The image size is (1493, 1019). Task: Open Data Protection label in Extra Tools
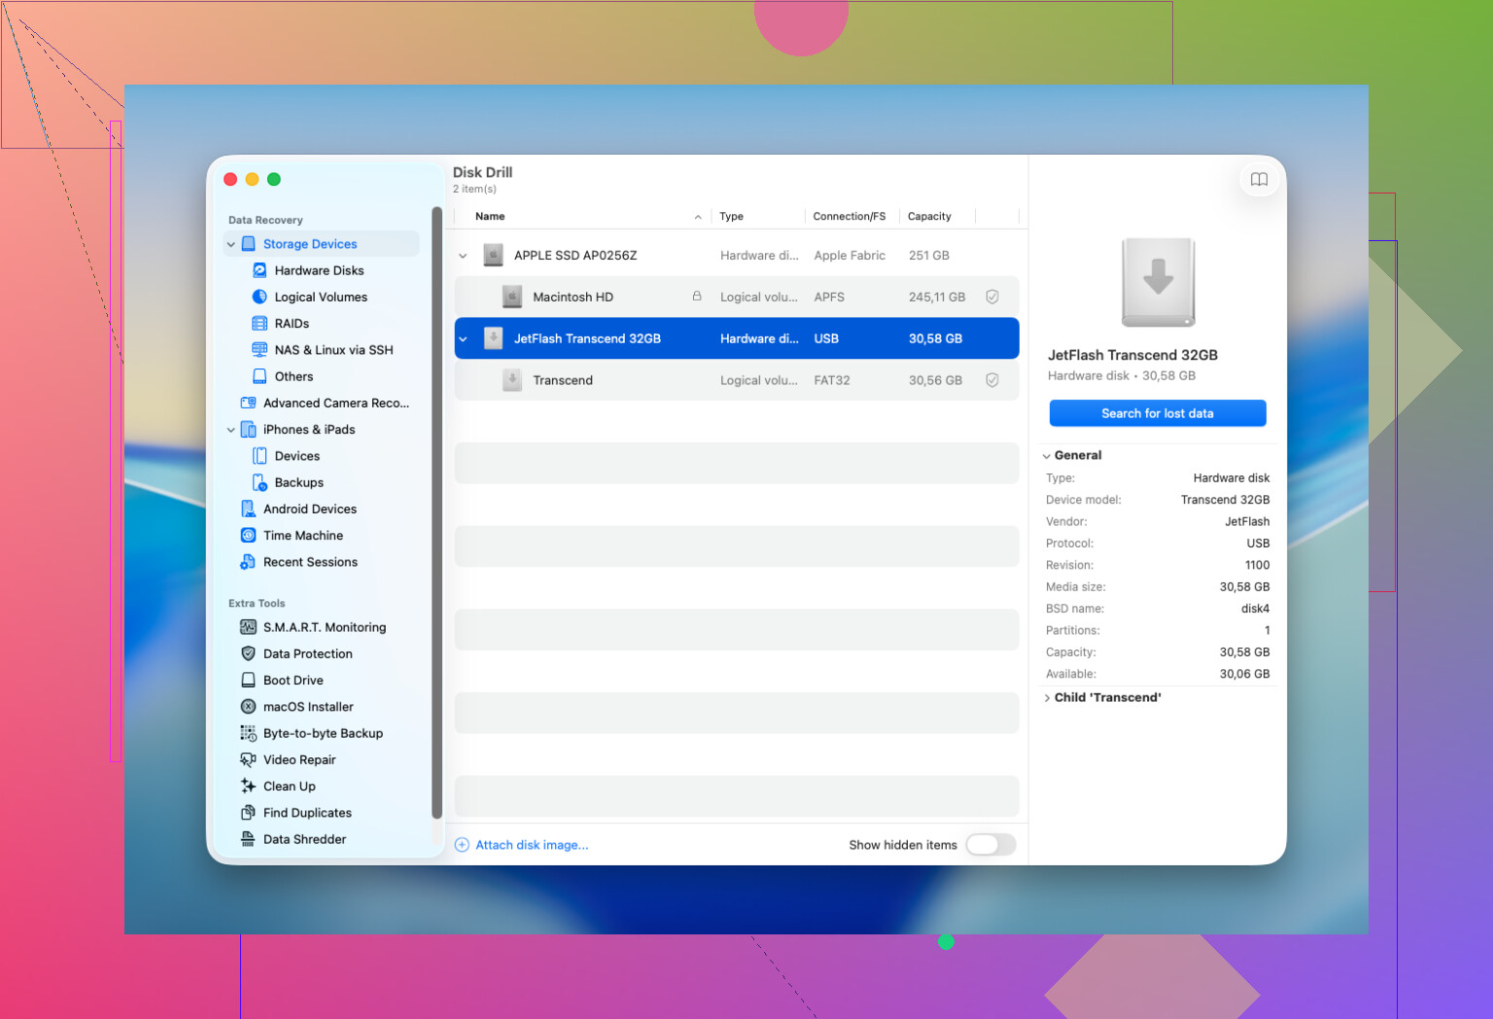click(308, 653)
